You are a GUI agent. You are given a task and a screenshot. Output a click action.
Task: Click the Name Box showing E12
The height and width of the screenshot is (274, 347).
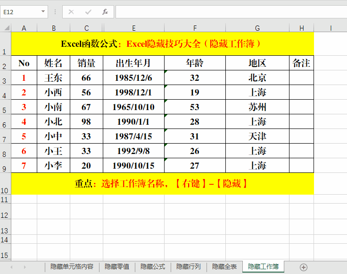pos(21,12)
